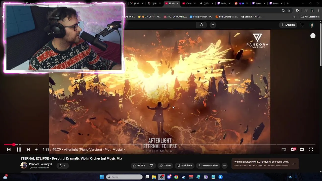Click the Teilen share button

coord(165,166)
